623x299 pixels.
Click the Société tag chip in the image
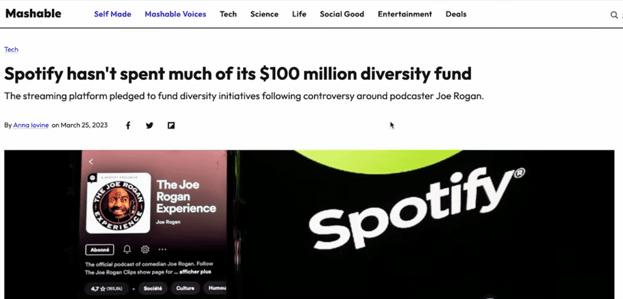point(152,288)
